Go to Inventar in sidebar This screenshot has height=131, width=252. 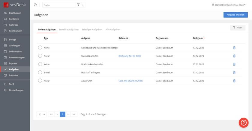click(x=13, y=75)
